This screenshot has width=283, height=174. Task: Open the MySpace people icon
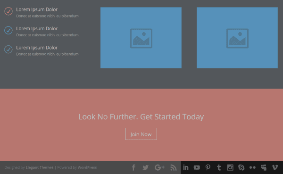(264, 167)
